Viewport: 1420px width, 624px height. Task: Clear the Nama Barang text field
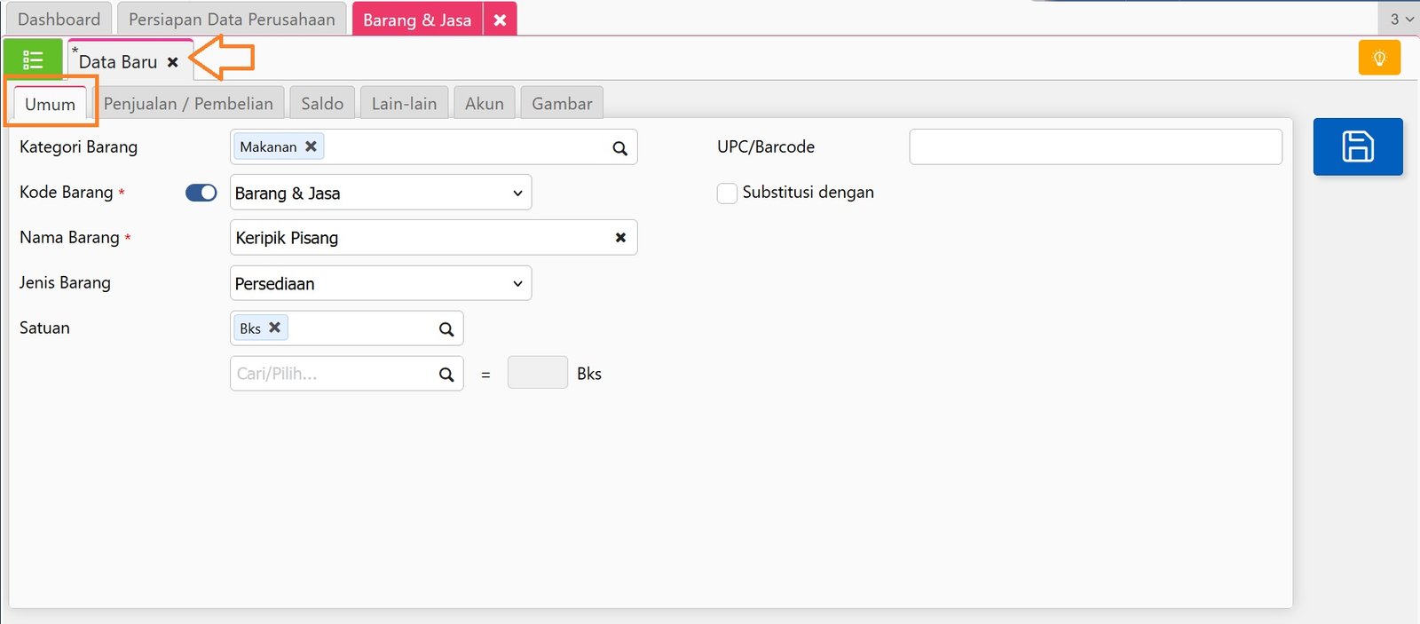pyautogui.click(x=620, y=237)
